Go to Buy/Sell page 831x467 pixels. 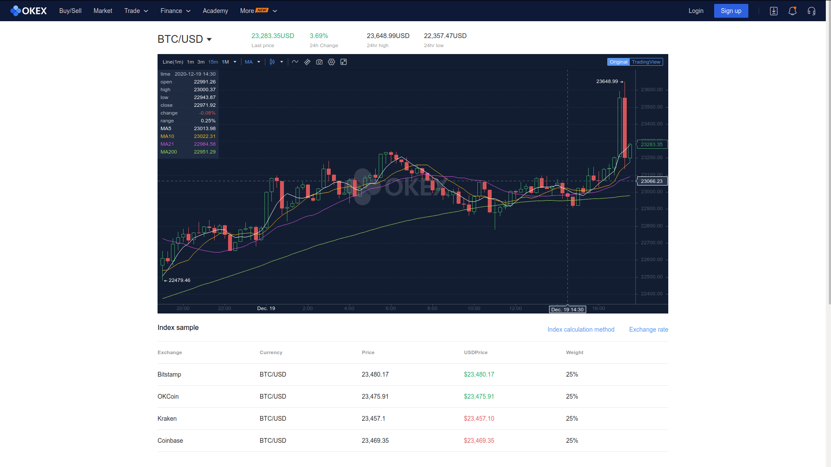point(70,11)
